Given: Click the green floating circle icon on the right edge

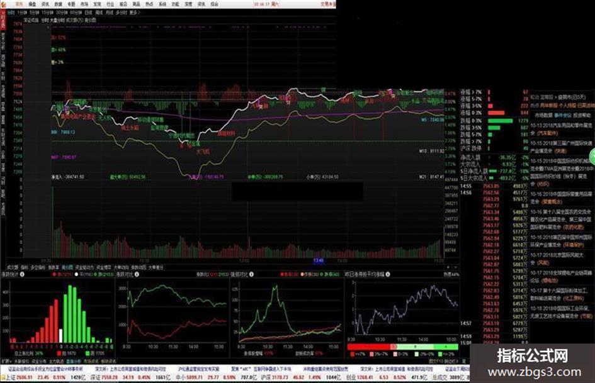Looking at the screenshot, I should (592, 156).
